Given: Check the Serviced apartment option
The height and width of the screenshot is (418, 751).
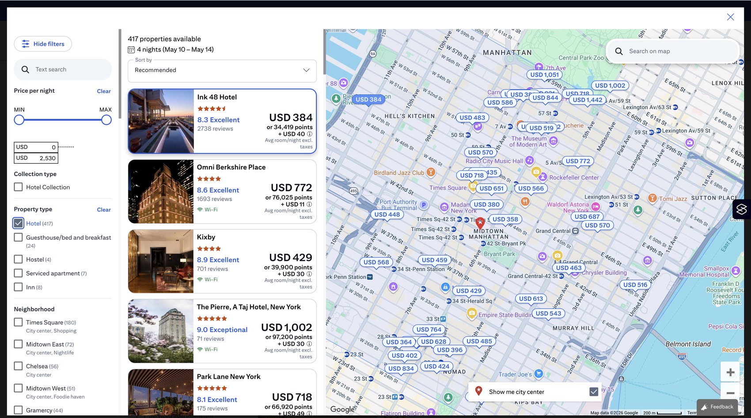Looking at the screenshot, I should (x=18, y=273).
